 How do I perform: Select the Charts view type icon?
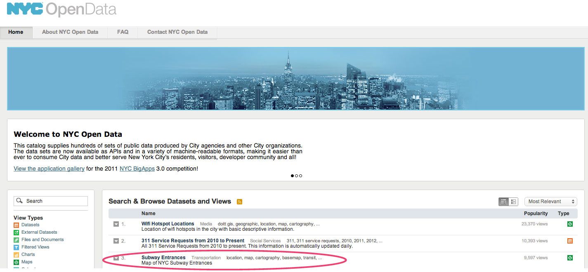click(x=16, y=255)
